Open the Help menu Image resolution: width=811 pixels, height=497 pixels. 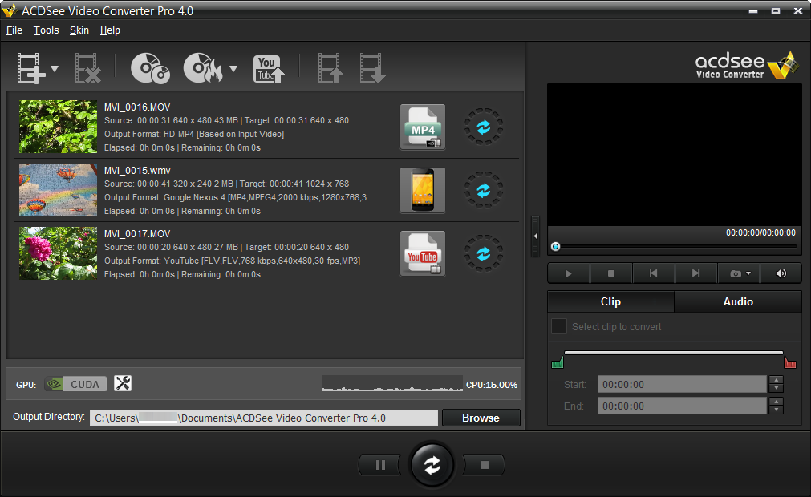(x=110, y=30)
